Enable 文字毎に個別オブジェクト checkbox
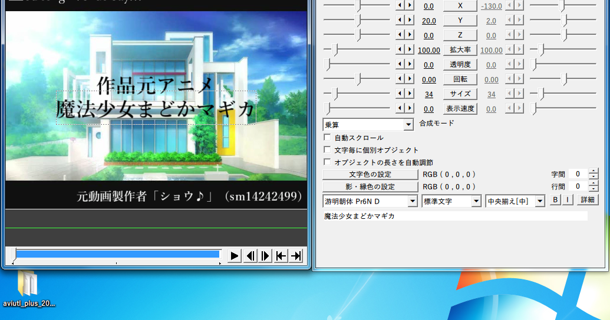 pyautogui.click(x=327, y=150)
